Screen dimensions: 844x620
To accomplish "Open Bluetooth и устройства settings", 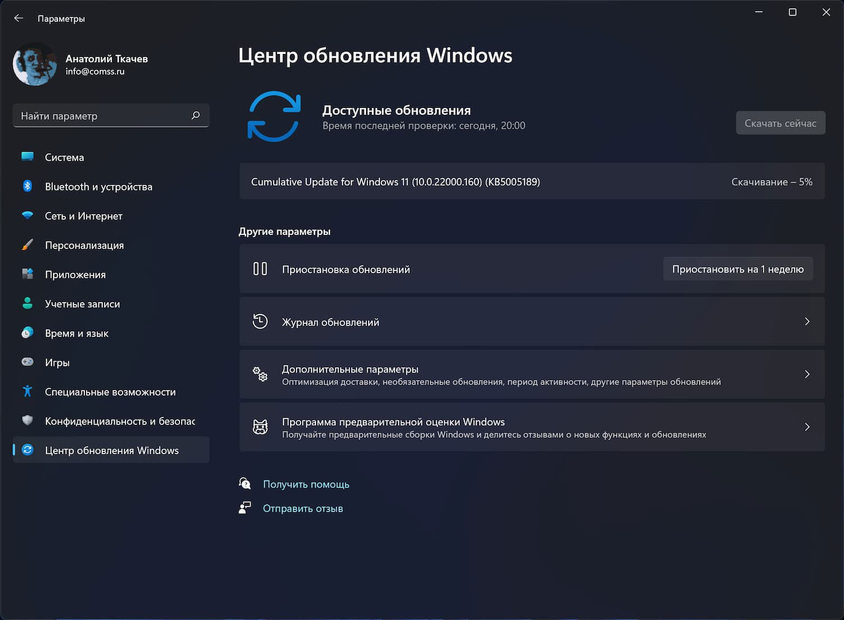I will [28, 187].
